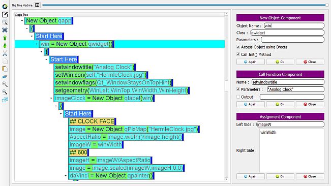This screenshot has width=331, height=186.
Task: Click the Time Machine slider handle at right end
Action: (x=327, y=5)
